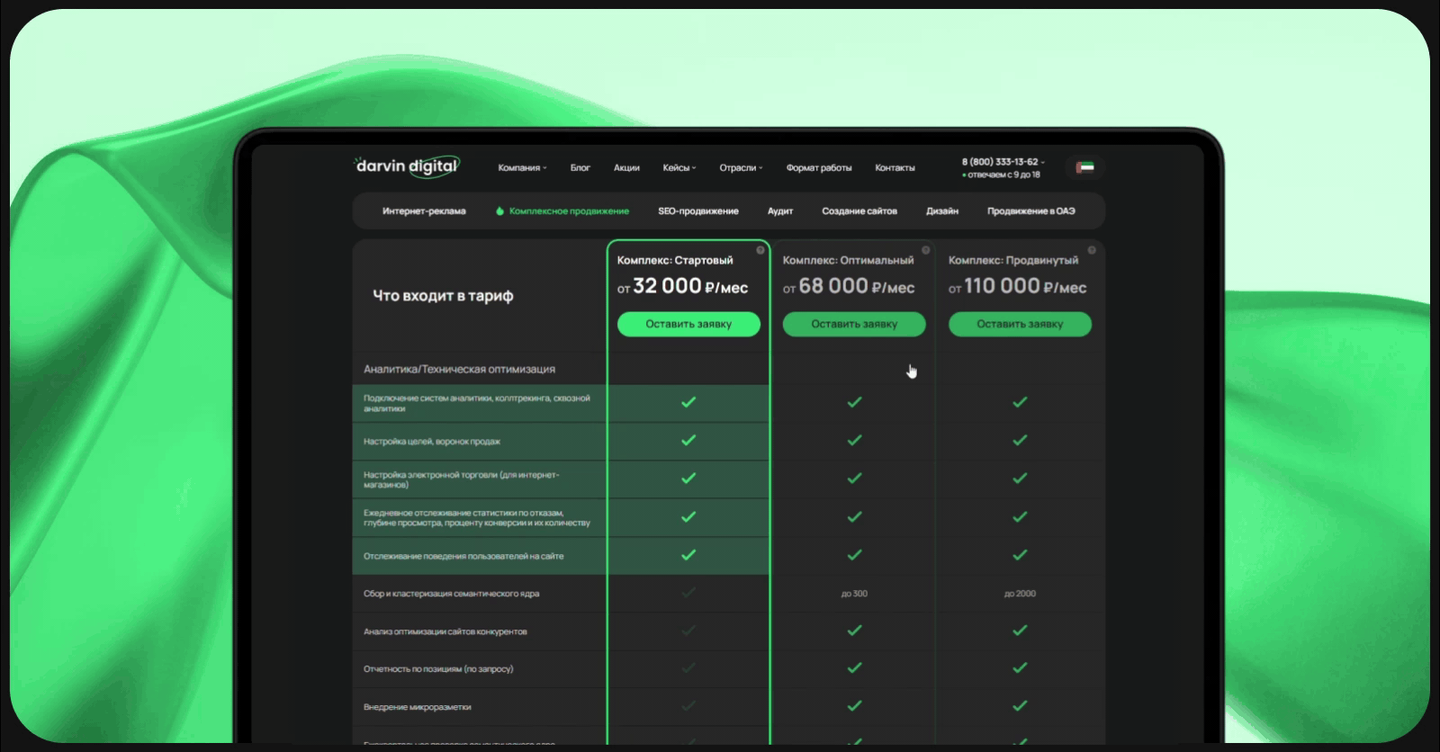Click the green flame icon beside Комплексное продвижение

[500, 211]
